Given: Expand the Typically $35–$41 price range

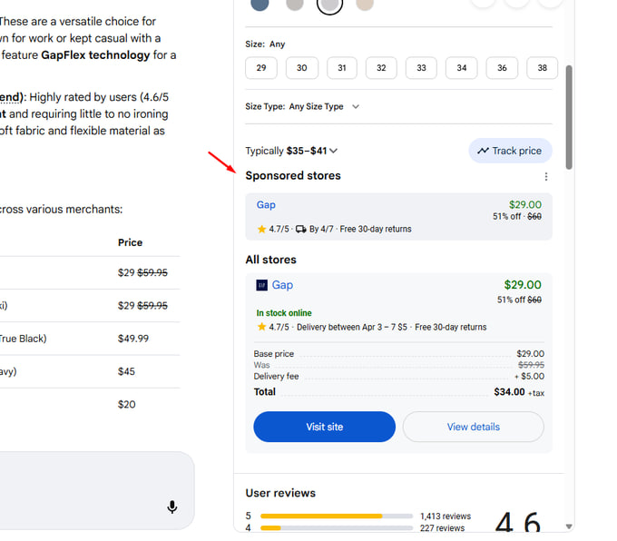Looking at the screenshot, I should coord(334,151).
